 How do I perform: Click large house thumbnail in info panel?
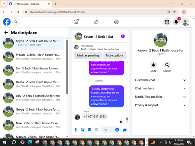point(160,40)
